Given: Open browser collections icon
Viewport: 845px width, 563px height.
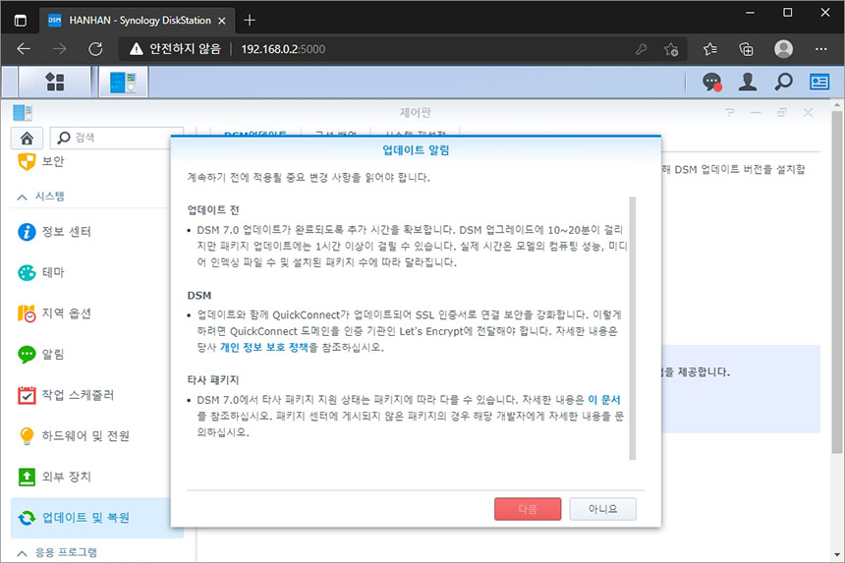Looking at the screenshot, I should tap(747, 49).
